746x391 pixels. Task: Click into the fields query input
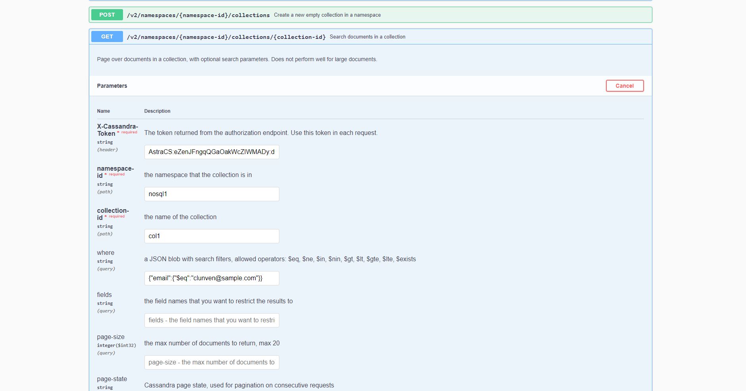point(211,320)
